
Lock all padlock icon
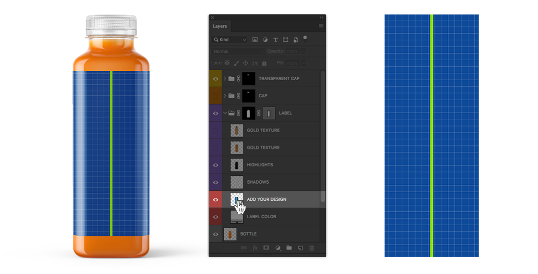(x=264, y=63)
